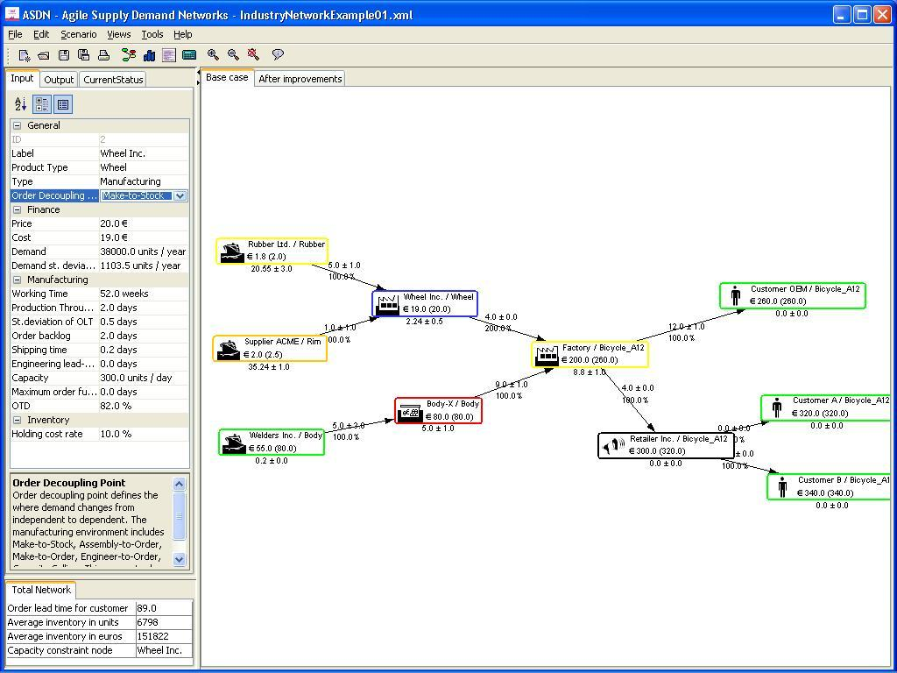
Task: Click the Shipping time property row label
Action: [54, 350]
